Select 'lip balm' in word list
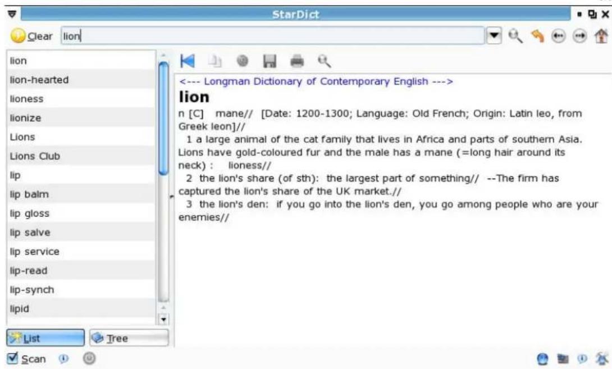Image resolution: width=612 pixels, height=369 pixels. coord(81,194)
